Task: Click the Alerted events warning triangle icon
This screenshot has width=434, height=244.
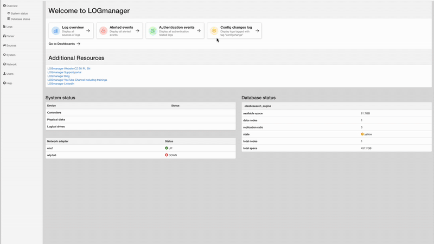Action: 103,31
